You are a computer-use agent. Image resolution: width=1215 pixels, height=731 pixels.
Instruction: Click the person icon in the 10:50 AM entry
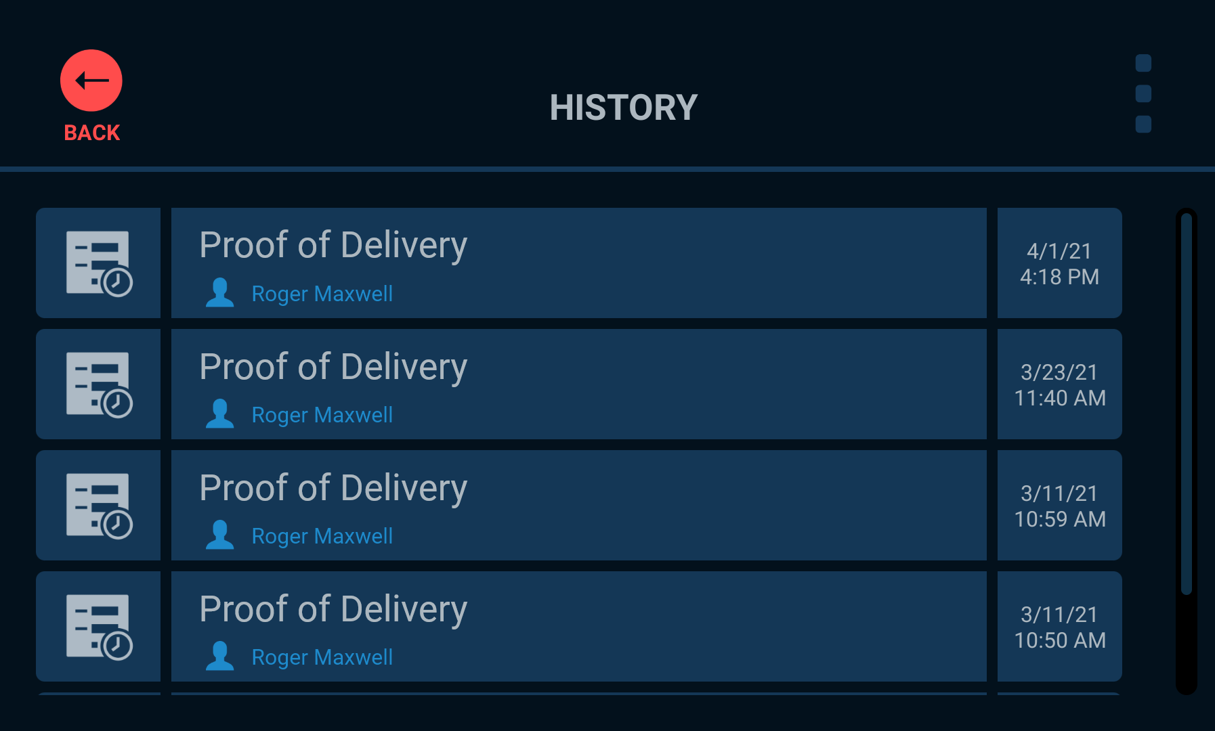point(219,657)
